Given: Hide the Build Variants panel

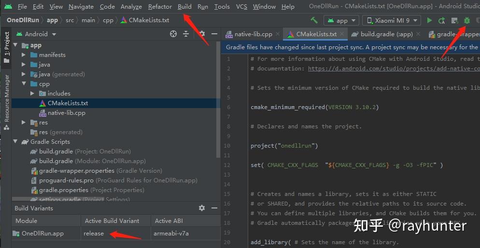Looking at the screenshot, I should click(214, 208).
